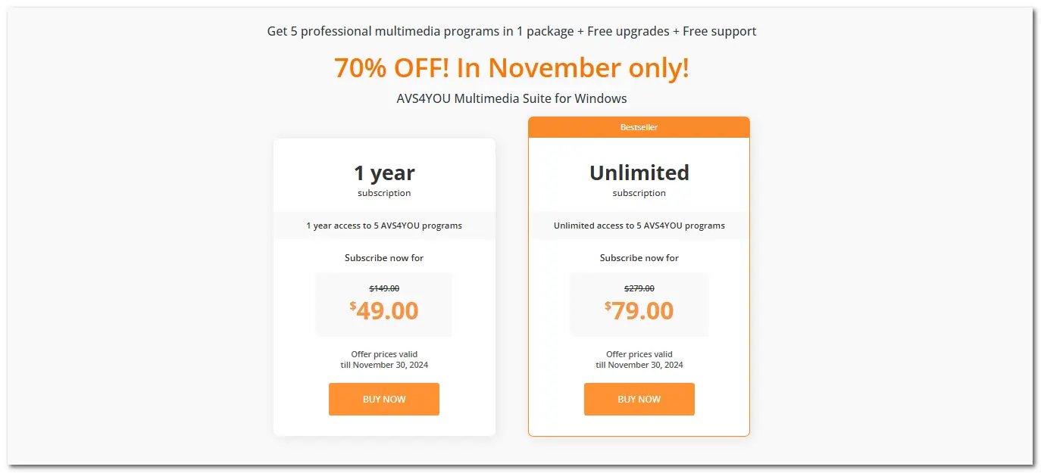Click the $79.00 discounted price
Screen dimensions: 1041x473
coord(639,310)
